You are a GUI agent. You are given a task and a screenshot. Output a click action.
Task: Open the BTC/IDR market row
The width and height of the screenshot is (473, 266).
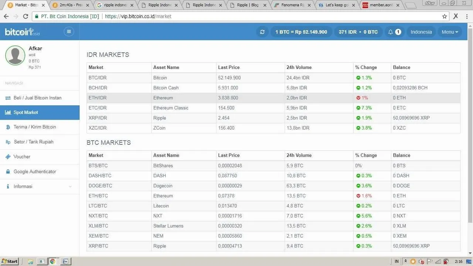273,78
